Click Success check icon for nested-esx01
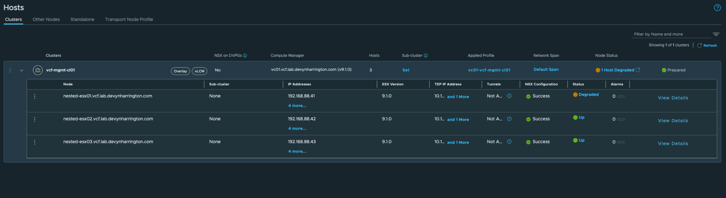This screenshot has height=198, width=726. (x=528, y=96)
